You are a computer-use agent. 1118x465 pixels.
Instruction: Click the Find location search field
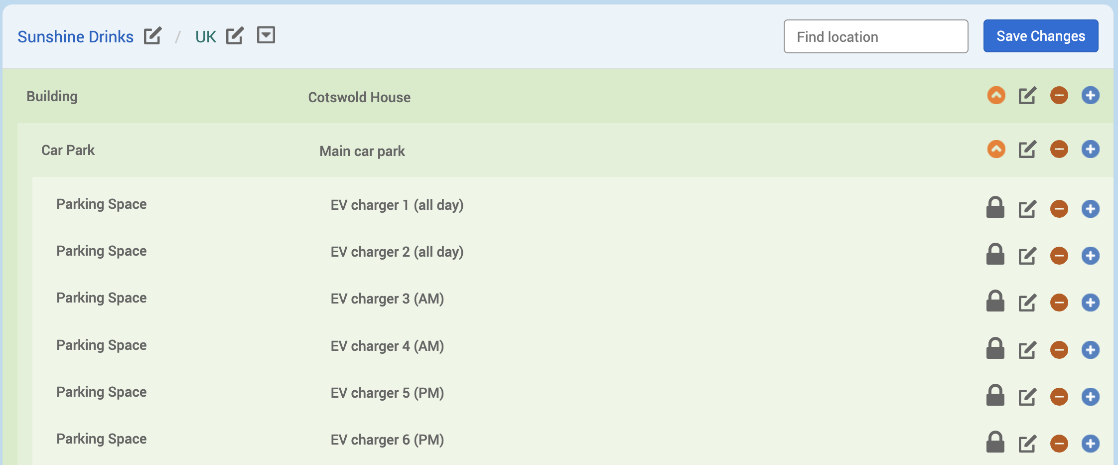coord(875,36)
